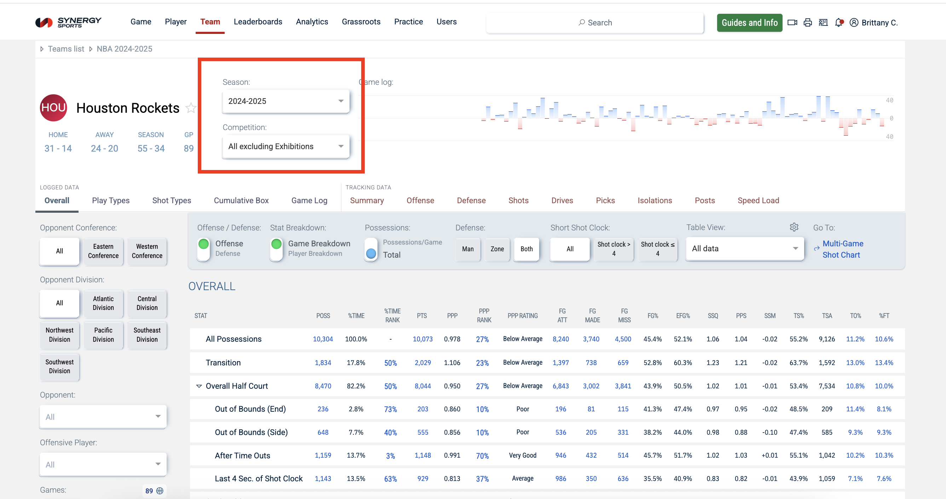Switch to the Play Types tab
Screen dimensions: 946x499
110,200
